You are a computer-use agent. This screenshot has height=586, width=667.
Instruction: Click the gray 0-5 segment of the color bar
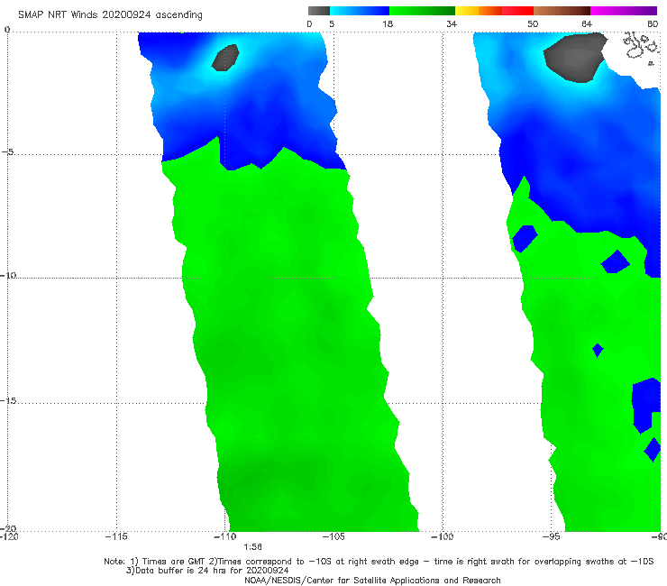[x=318, y=11]
